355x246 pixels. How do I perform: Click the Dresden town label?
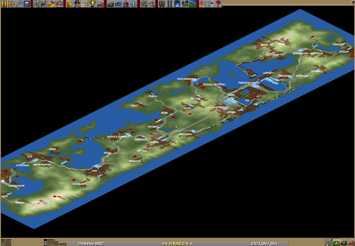coord(344,52)
